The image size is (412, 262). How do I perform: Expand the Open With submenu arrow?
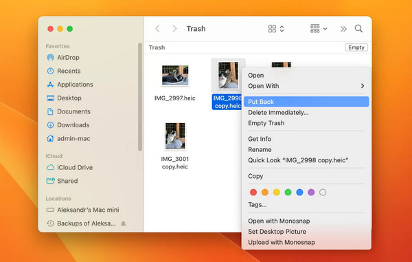(363, 86)
